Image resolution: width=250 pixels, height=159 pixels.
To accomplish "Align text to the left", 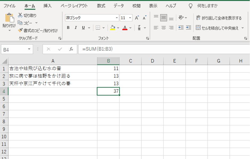I will 156,28.
